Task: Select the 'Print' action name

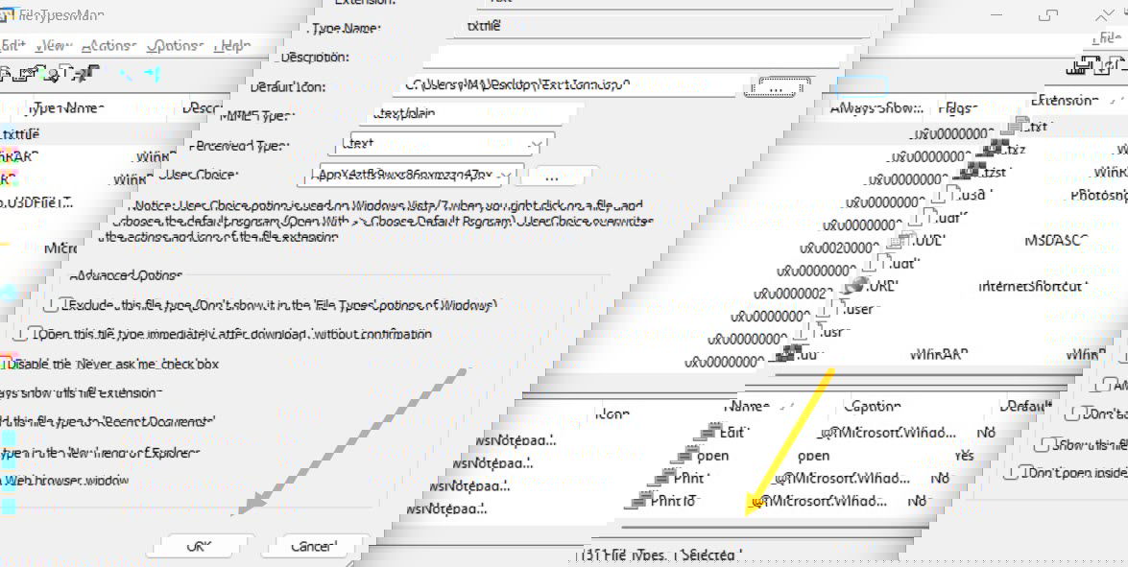Action: coord(690,477)
